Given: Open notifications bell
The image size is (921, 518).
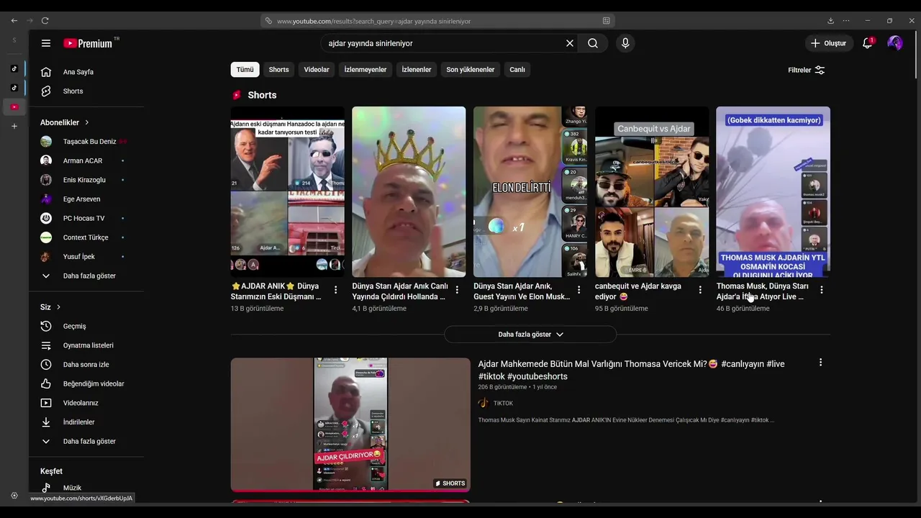Looking at the screenshot, I should click(x=868, y=43).
